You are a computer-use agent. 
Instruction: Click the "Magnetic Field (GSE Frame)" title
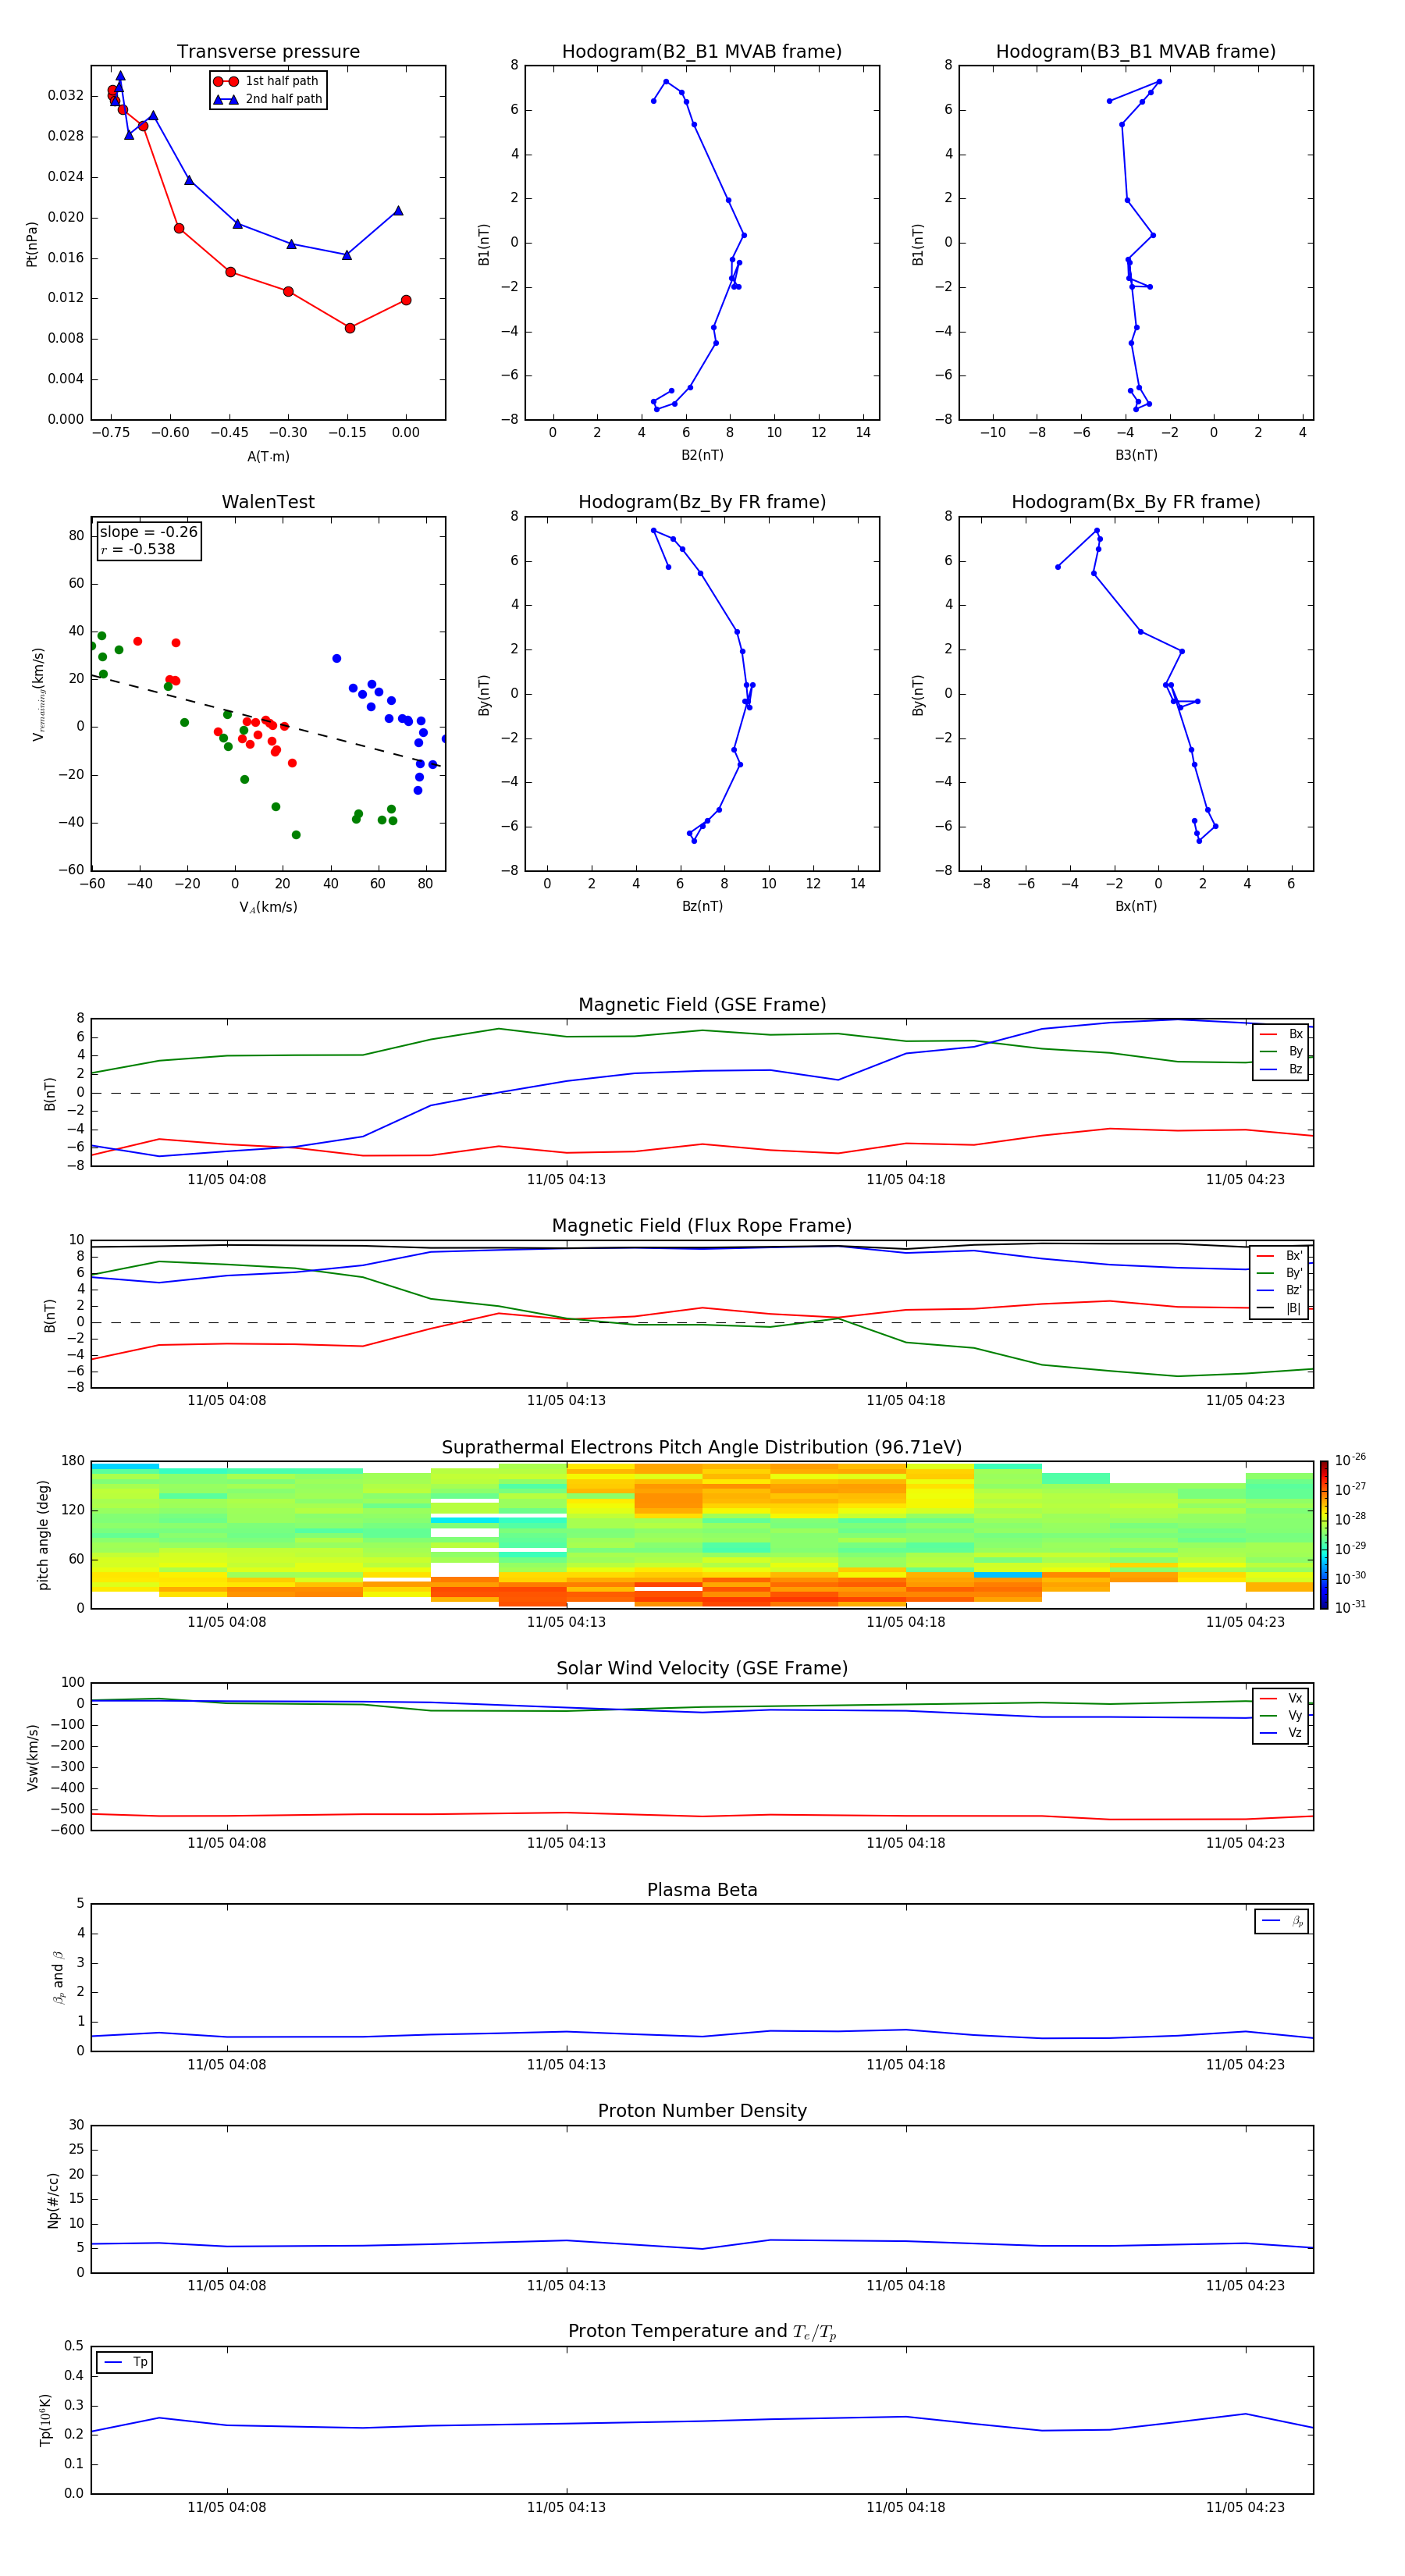coord(702,1005)
